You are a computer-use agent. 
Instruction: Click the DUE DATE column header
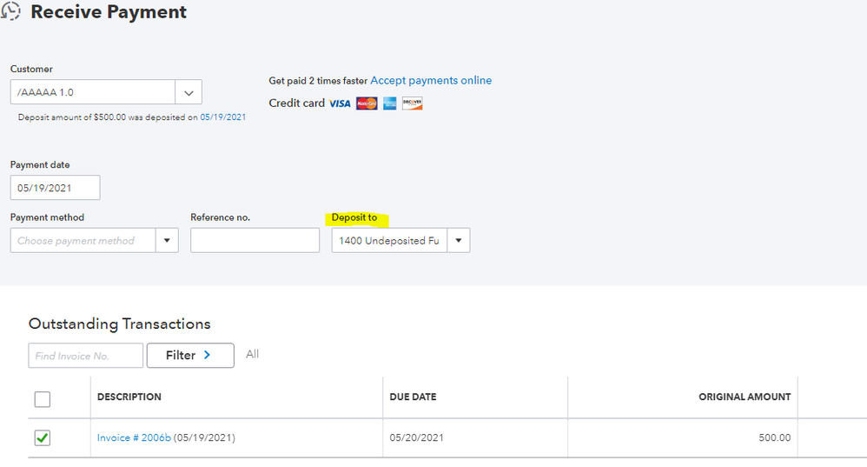413,397
